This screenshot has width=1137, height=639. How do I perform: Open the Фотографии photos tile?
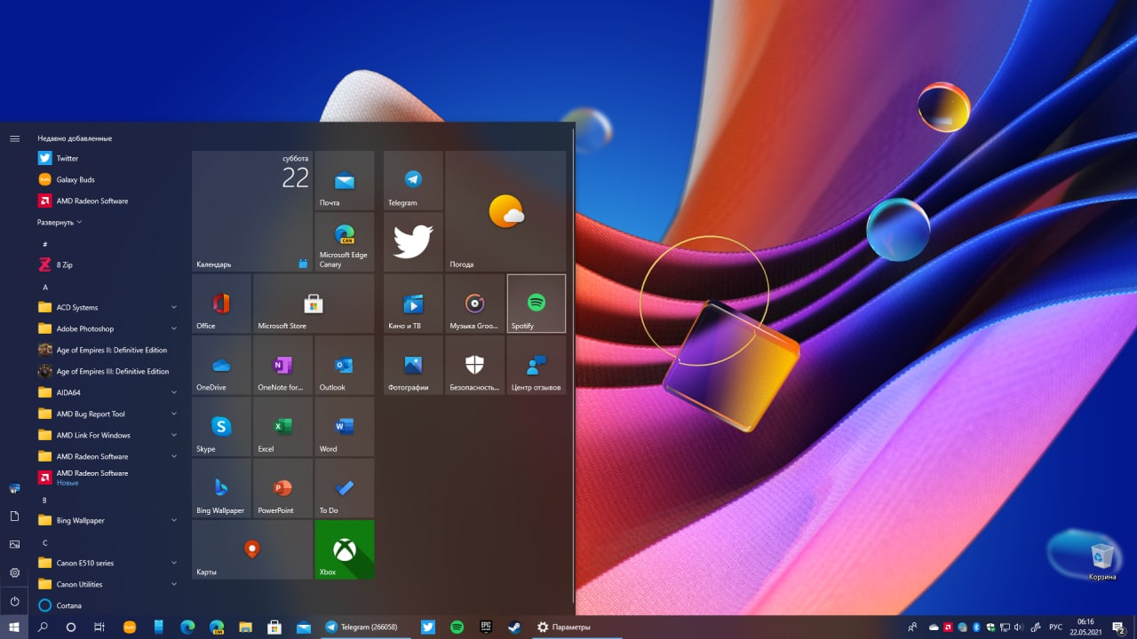413,365
